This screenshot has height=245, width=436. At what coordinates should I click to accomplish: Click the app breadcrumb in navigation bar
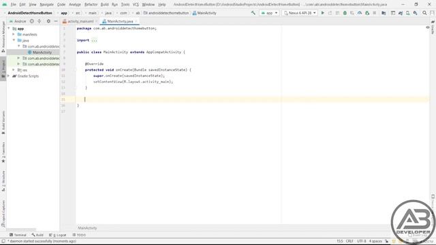coord(64,13)
